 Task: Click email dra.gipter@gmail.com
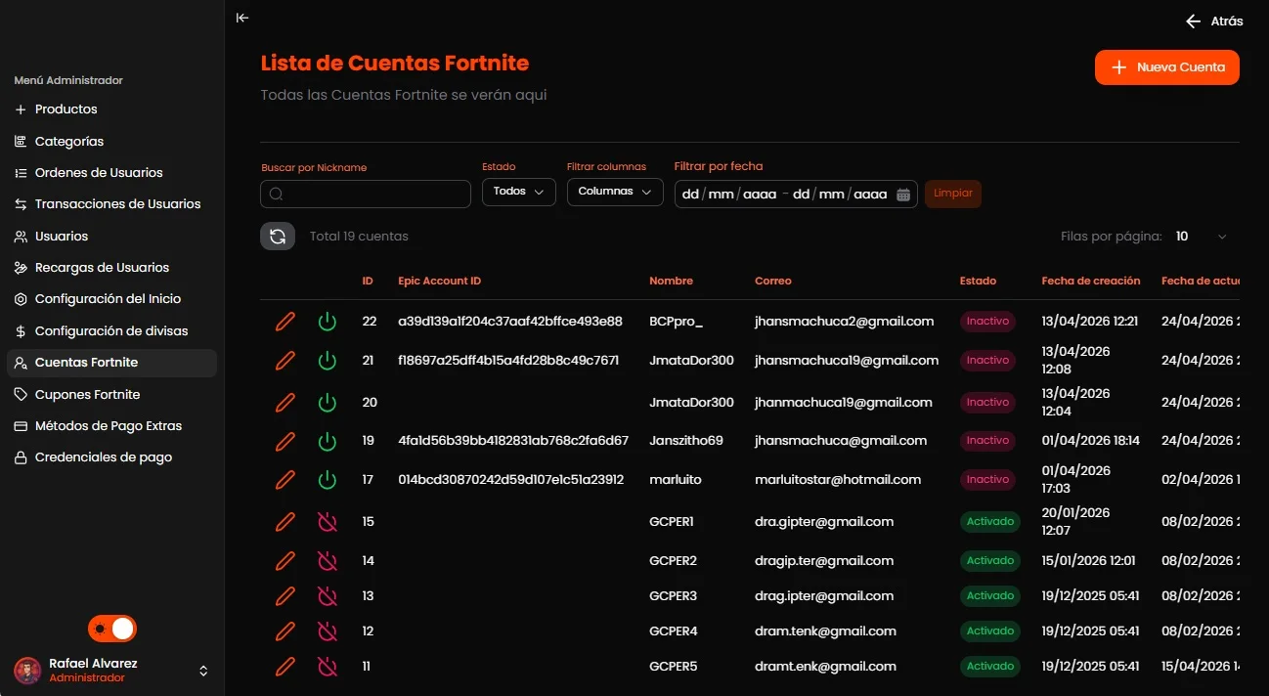pyautogui.click(x=824, y=522)
